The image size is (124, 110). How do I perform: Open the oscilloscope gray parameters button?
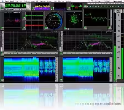[x=2, y=29]
